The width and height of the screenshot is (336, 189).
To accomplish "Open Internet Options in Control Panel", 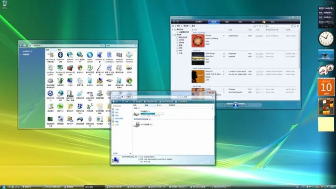I will pyautogui.click(x=70, y=55).
